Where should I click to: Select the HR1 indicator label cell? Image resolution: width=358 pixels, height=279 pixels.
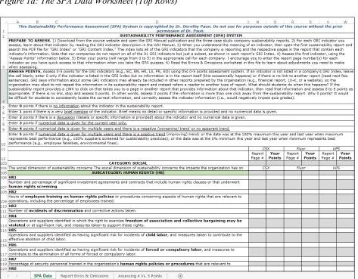pyautogui.click(x=128, y=178)
